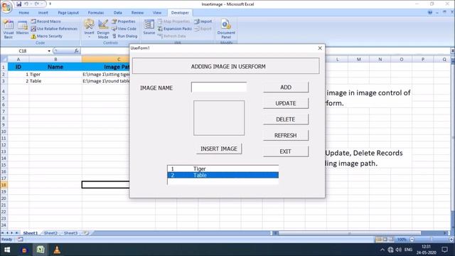Switch to the Data tab
This screenshot has width=455, height=256.
click(117, 13)
